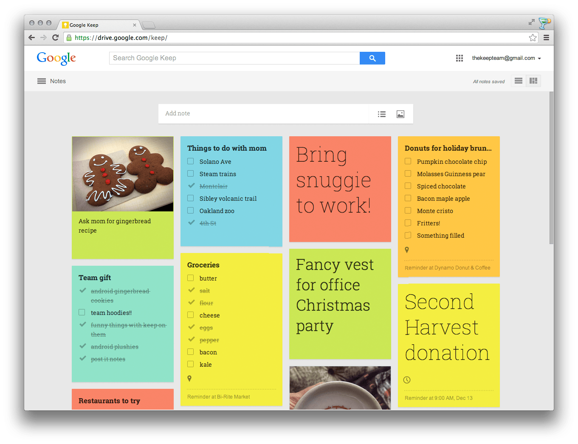Click the Search Google Keep field
The width and height of the screenshot is (578, 444).
click(x=234, y=58)
